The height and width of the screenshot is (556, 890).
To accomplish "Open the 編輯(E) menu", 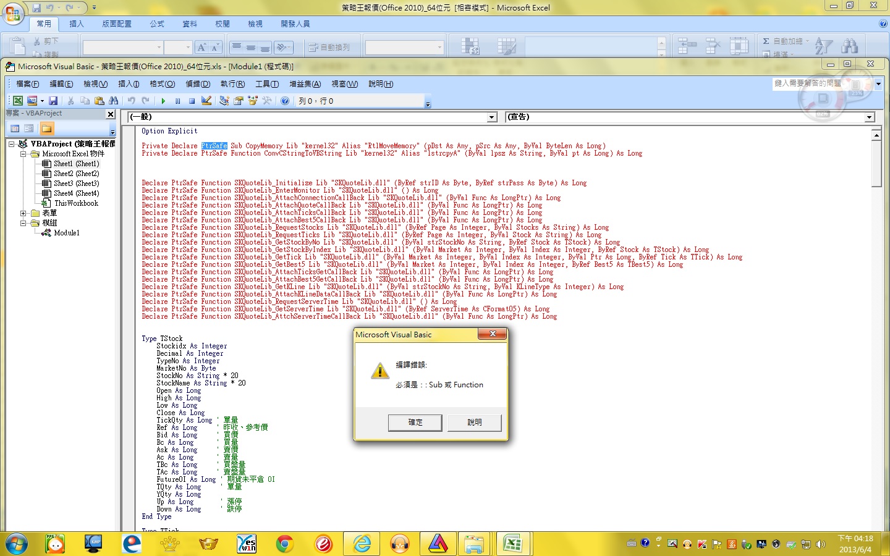I will point(61,84).
